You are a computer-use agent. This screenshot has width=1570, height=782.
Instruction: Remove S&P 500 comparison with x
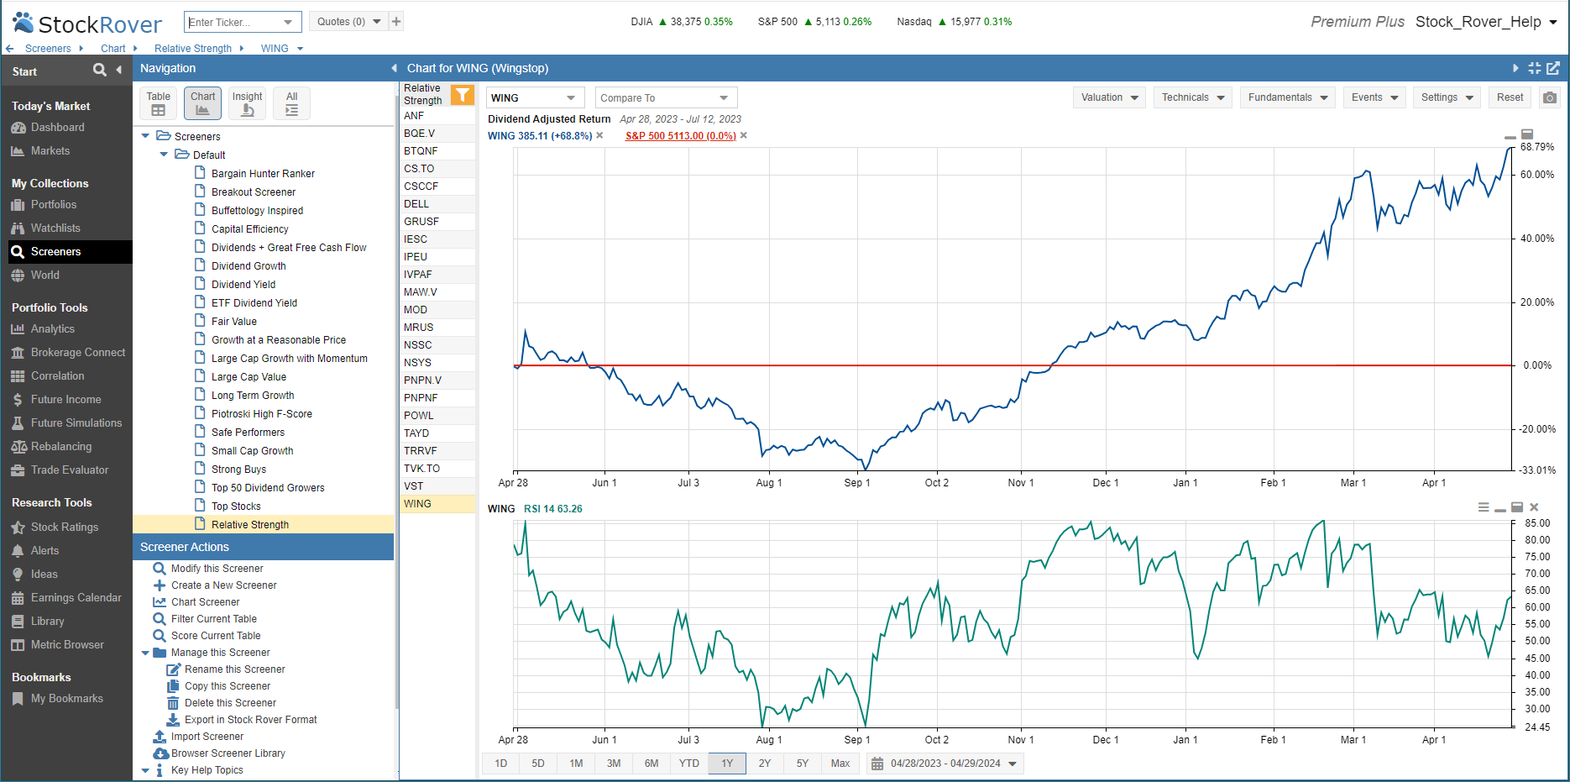pos(743,135)
